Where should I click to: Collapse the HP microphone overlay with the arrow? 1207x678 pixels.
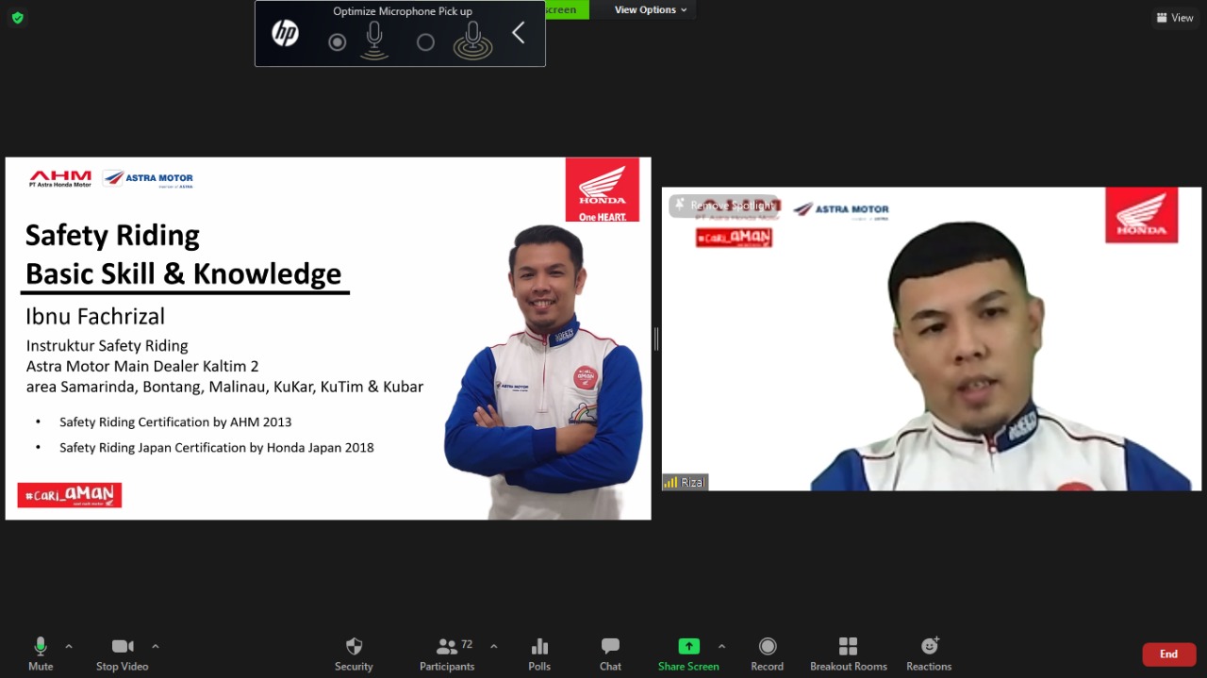tap(518, 34)
